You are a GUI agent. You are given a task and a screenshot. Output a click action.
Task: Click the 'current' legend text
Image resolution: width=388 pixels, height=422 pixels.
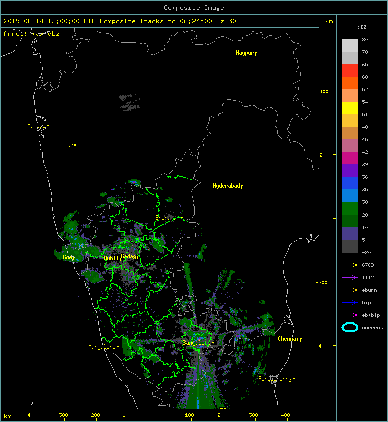(372, 328)
